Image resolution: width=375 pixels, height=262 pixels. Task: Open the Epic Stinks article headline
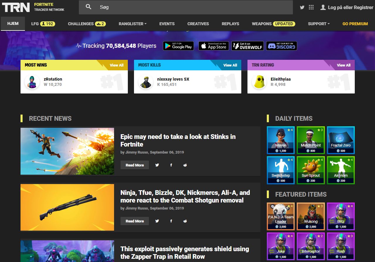pos(178,140)
